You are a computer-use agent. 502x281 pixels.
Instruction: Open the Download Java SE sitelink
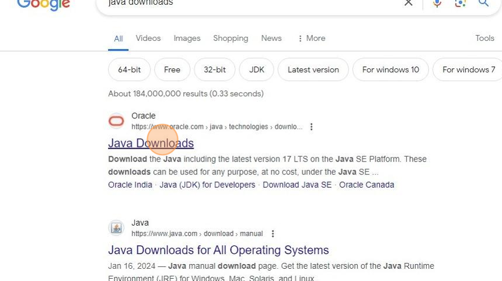[x=297, y=185]
